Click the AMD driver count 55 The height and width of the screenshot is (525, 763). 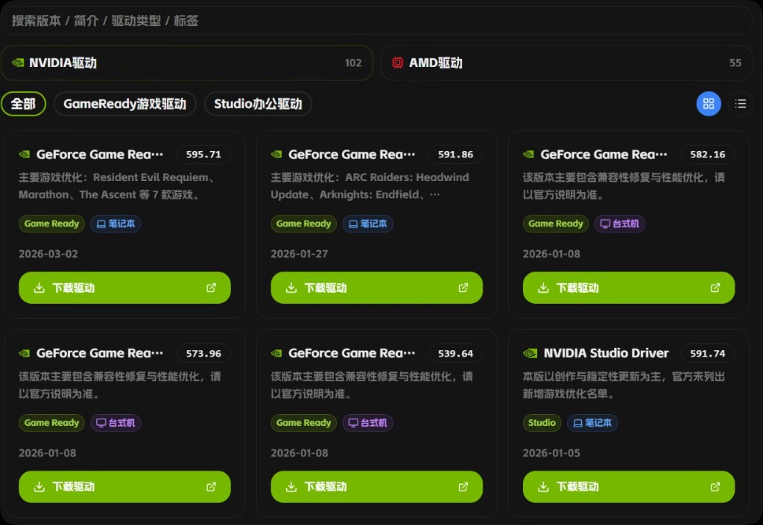pos(735,63)
